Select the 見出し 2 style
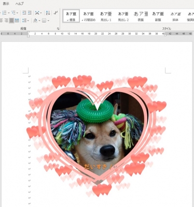Screen dimensions: 194x207 pyautogui.click(x=123, y=16)
